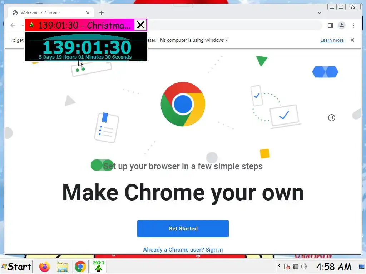Switch to Chrome via its taskbar icon

(x=80, y=267)
